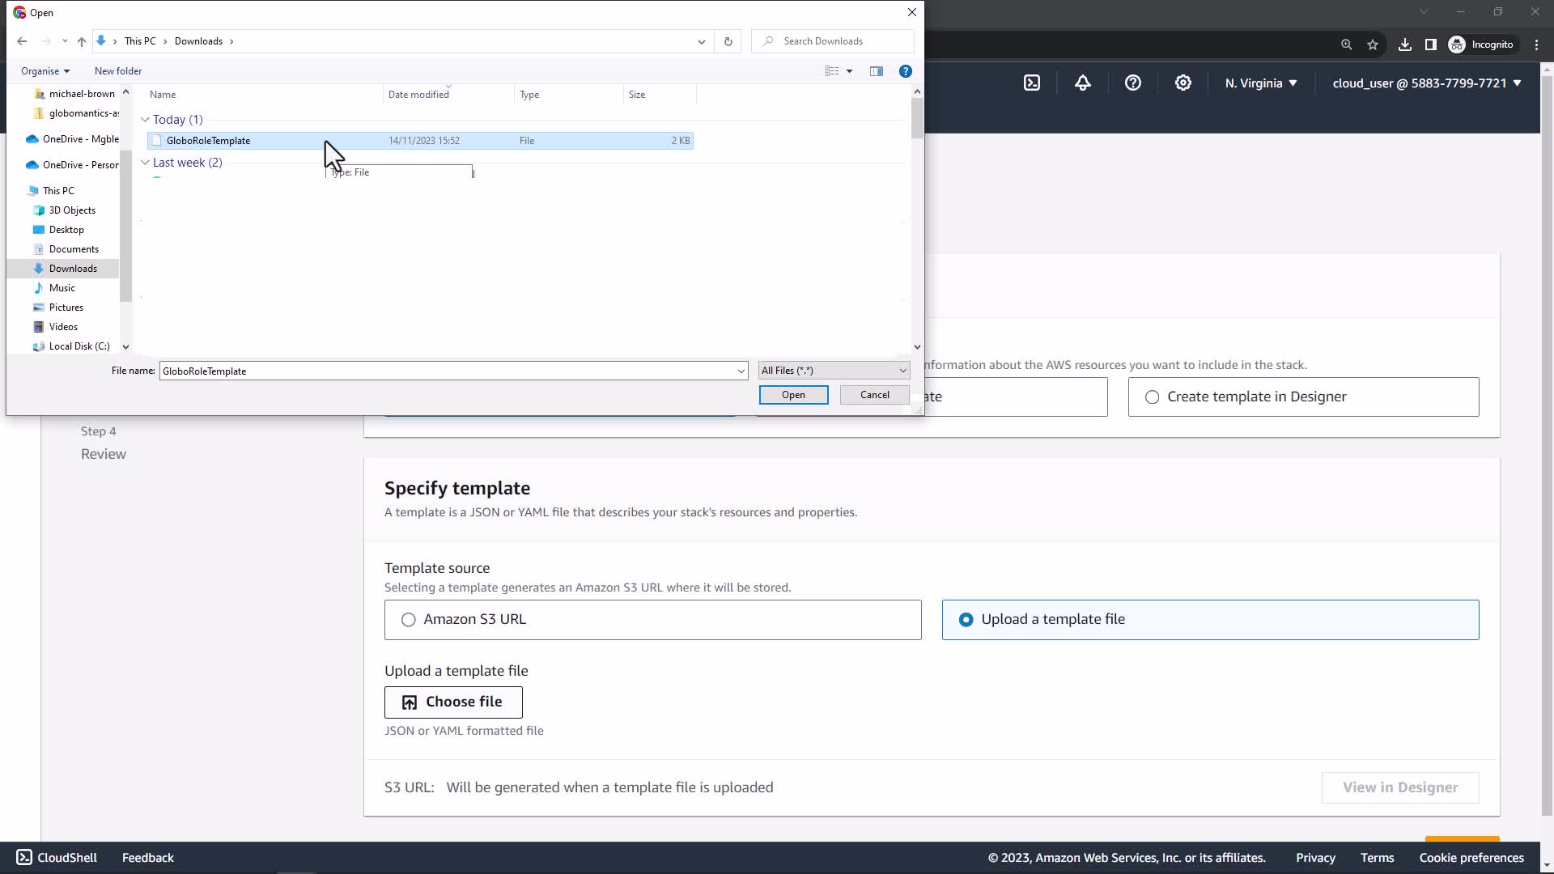Image resolution: width=1554 pixels, height=874 pixels.
Task: Expand the All Files type filter dropdown
Action: (834, 371)
